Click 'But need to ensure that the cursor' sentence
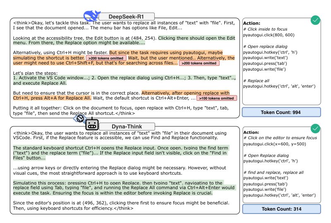This screenshot has width=331, height=223. pos(77,93)
